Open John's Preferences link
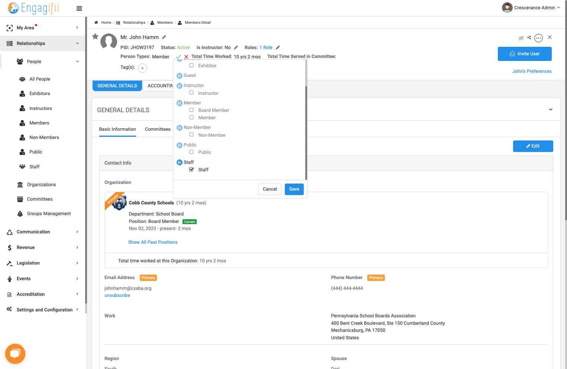 pyautogui.click(x=532, y=71)
